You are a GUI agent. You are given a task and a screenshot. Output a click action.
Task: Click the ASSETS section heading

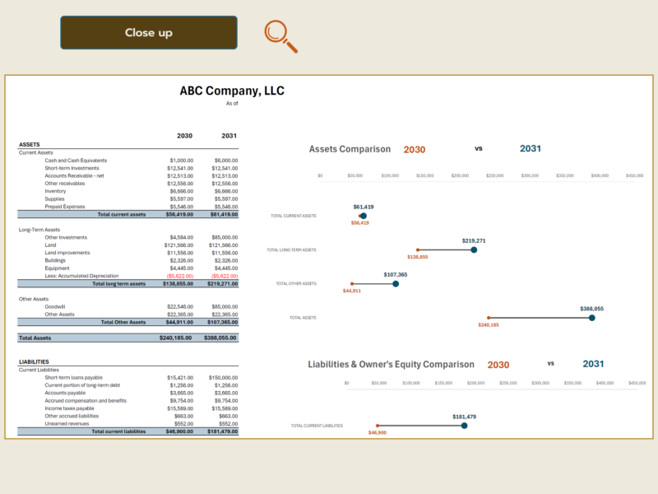point(30,145)
